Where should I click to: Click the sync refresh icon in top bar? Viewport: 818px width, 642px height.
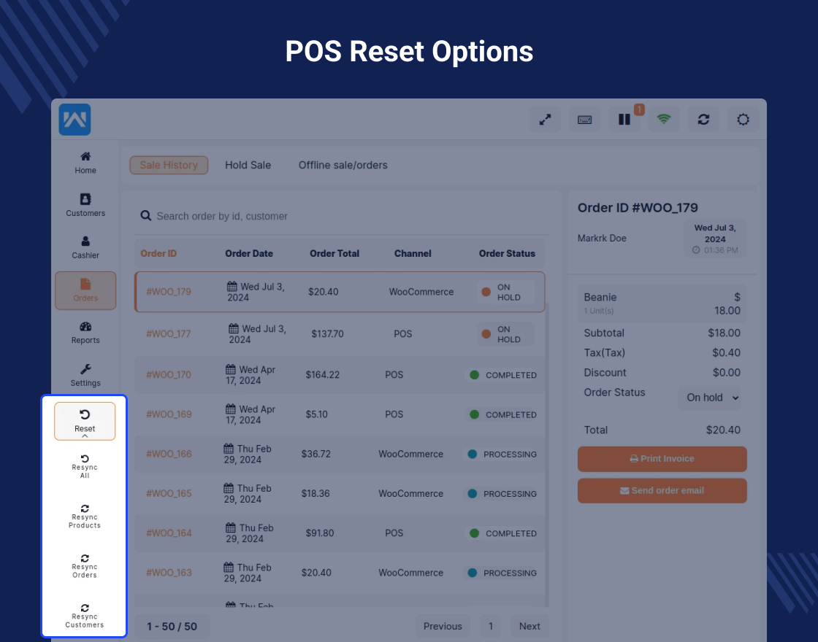click(x=703, y=119)
